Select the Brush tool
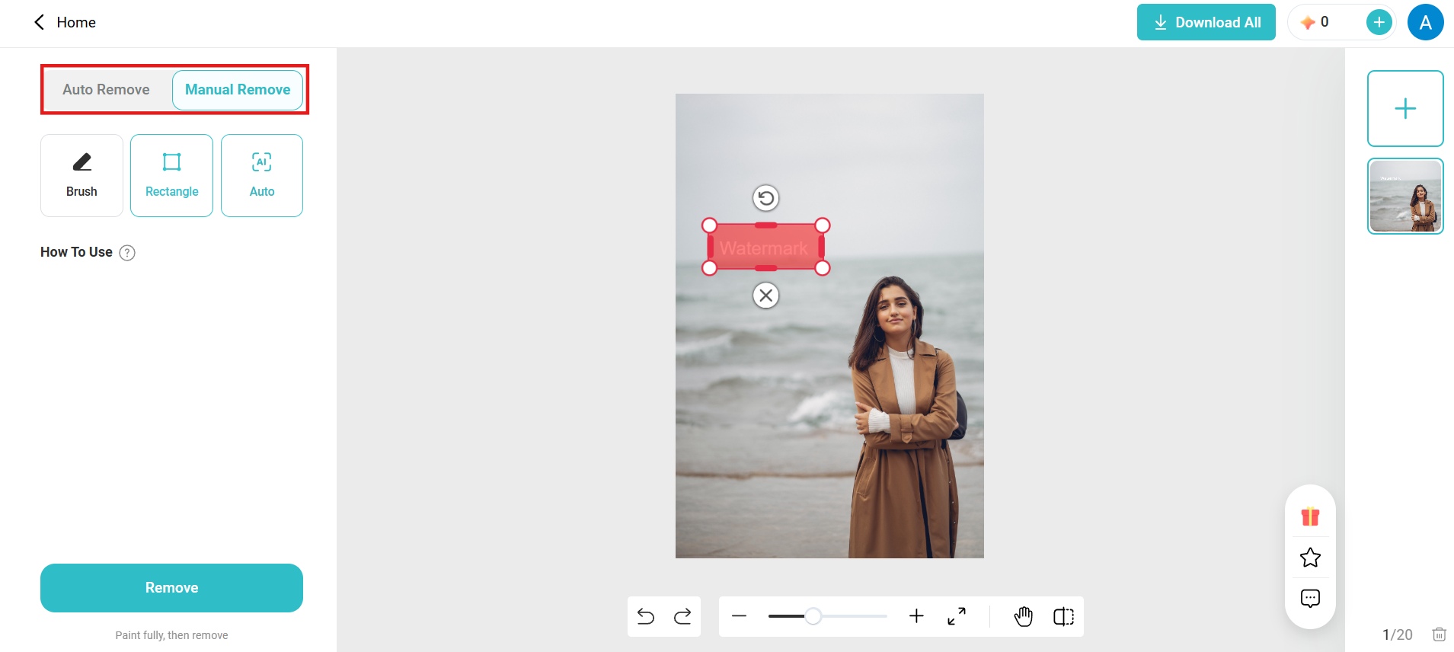Viewport: 1454px width, 652px height. click(x=81, y=175)
